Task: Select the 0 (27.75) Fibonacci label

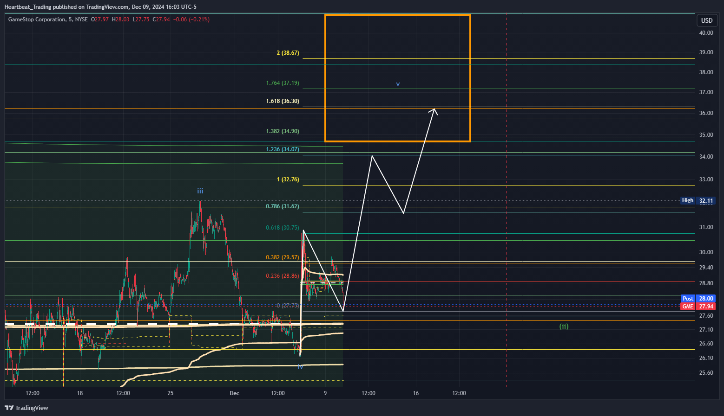Action: click(288, 306)
